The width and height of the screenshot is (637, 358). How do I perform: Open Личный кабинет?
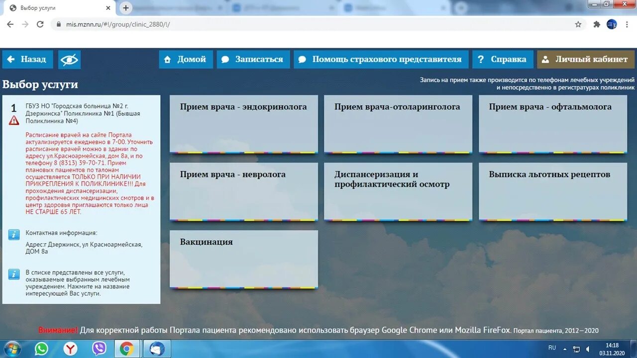tap(586, 59)
